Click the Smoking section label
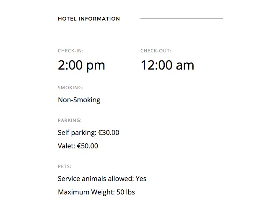 tap(70, 88)
